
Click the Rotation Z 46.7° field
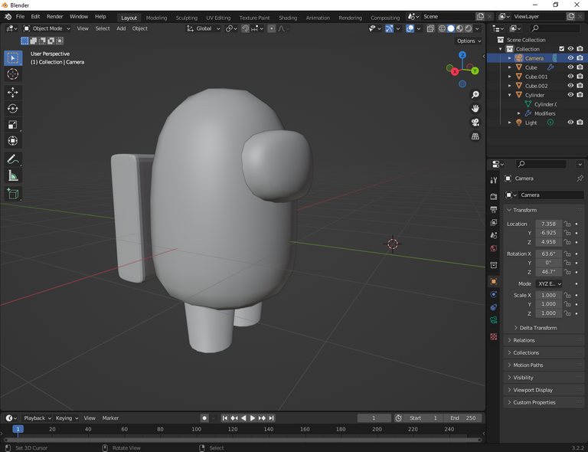point(548,272)
